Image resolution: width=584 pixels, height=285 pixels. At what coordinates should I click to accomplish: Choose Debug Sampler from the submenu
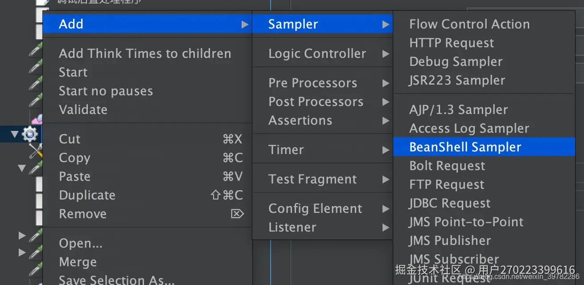456,62
